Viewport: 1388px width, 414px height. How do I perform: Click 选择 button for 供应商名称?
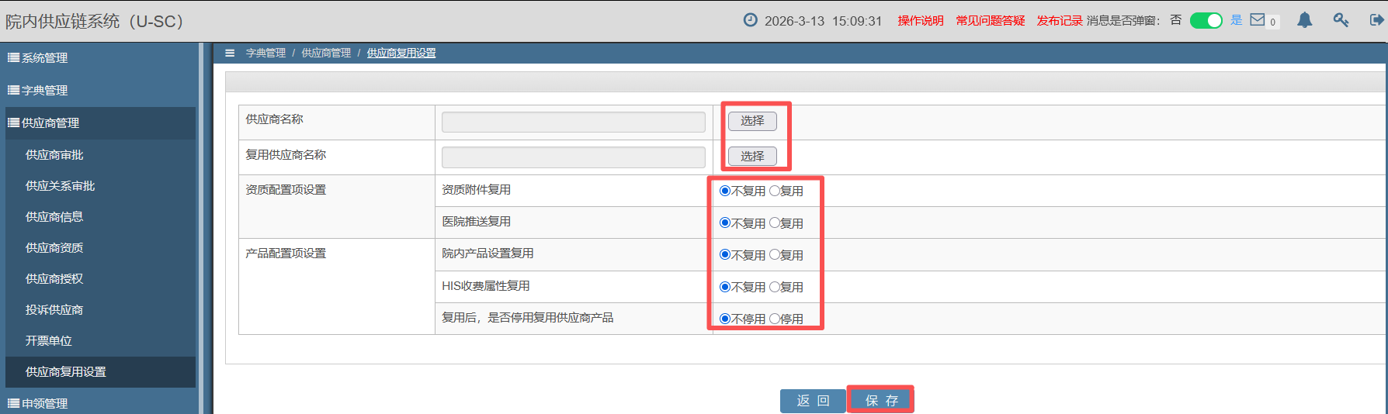click(751, 121)
